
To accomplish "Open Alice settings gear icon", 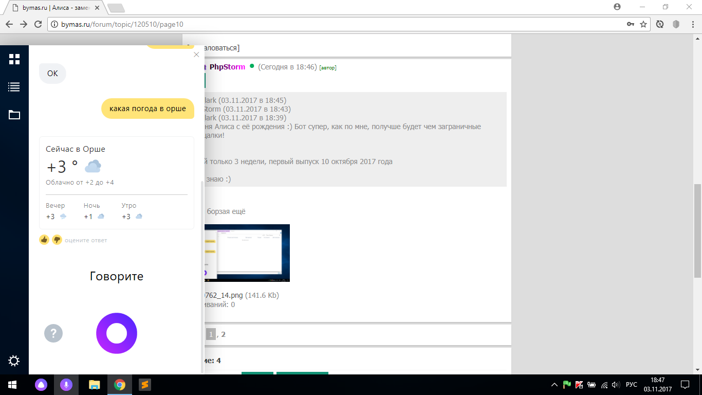I will pyautogui.click(x=14, y=361).
